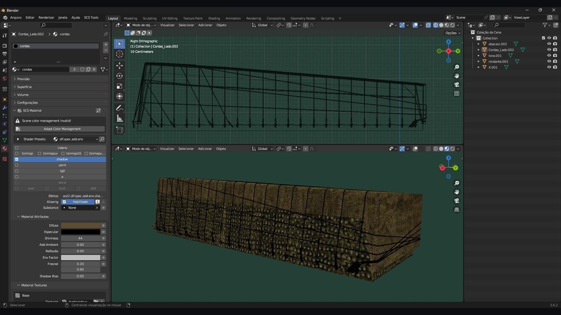Open Shader Presets dropdown dif.spec.add.env
This screenshot has height=315, width=561.
point(76,139)
